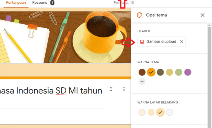
Task: Click the image icon in Gambar diupload
Action: pyautogui.click(x=142, y=42)
